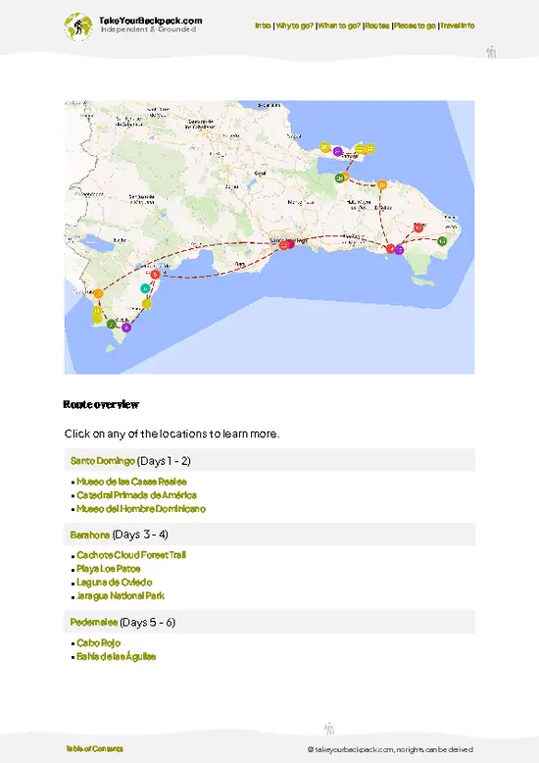Open the Intro navigation link
This screenshot has width=539, height=763.
coord(263,25)
